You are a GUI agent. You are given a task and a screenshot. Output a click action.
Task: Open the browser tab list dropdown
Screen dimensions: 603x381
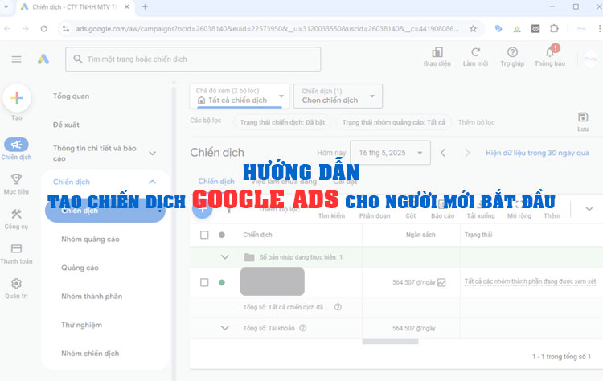[x=6, y=6]
